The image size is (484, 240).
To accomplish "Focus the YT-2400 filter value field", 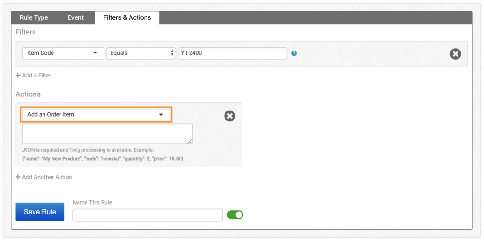I will [x=233, y=53].
